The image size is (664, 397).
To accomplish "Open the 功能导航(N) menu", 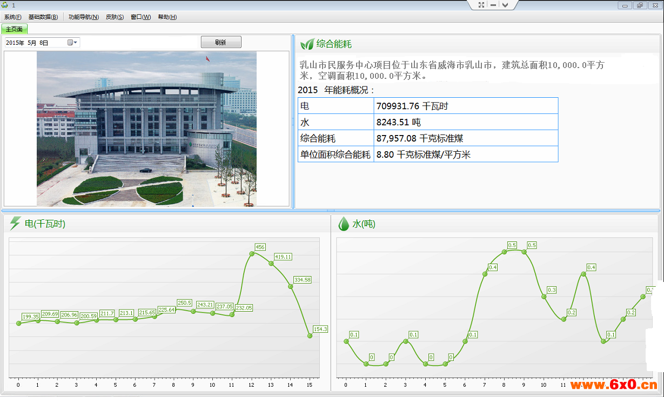I will tap(84, 17).
